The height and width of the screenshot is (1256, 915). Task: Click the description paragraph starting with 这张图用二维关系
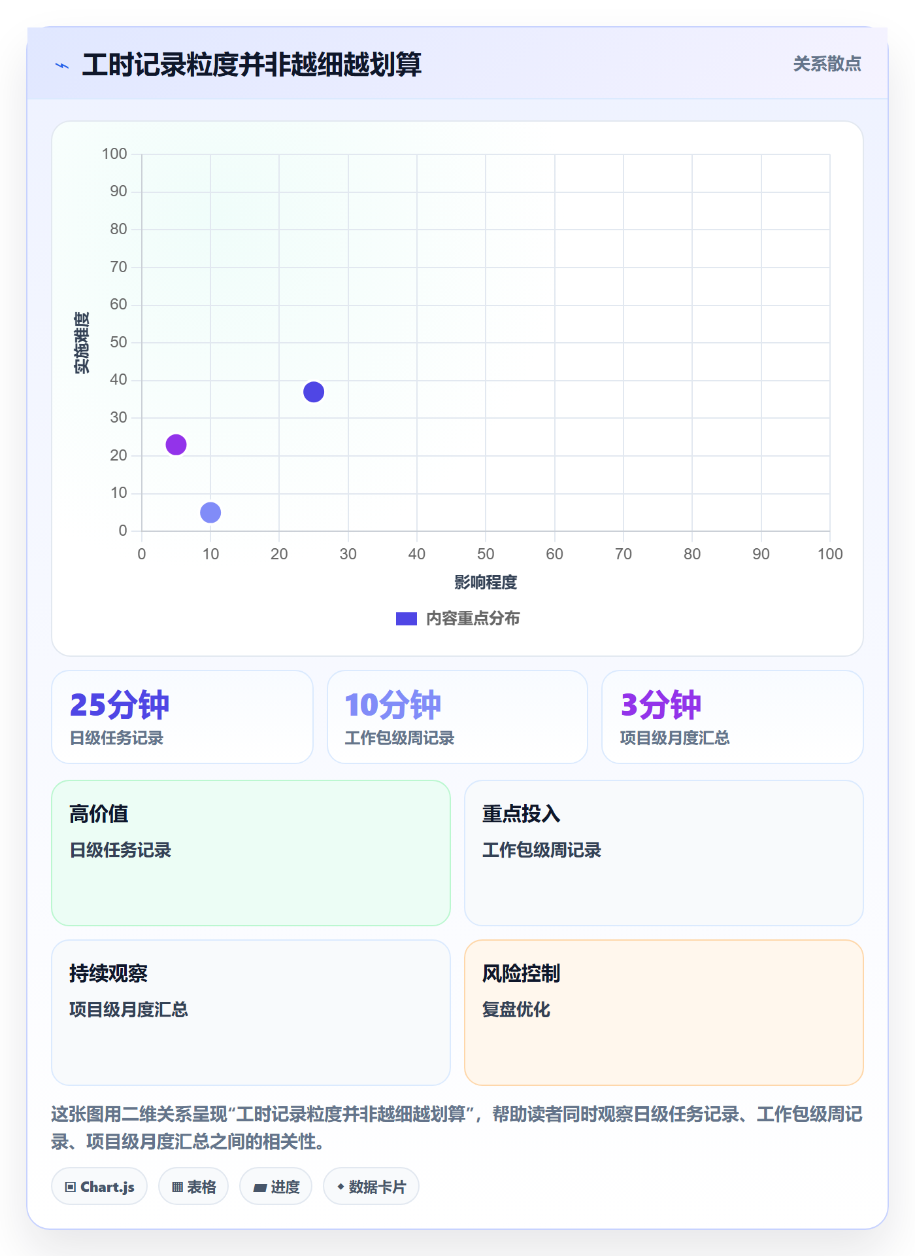[457, 1128]
